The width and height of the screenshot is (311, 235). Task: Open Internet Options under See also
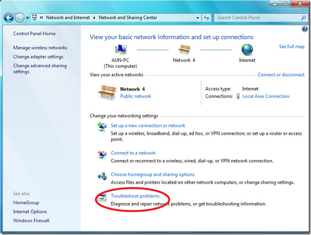point(30,212)
